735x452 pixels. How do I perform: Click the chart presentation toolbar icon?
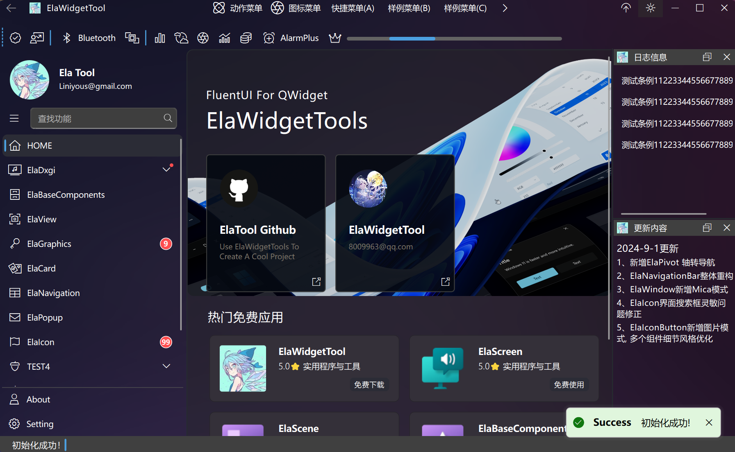point(37,38)
